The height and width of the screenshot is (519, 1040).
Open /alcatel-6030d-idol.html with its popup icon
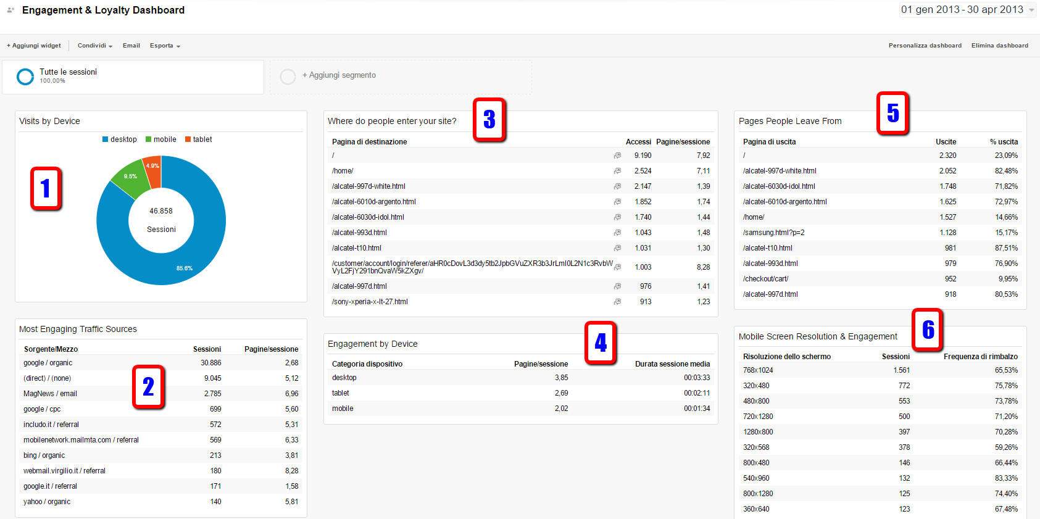tap(617, 217)
